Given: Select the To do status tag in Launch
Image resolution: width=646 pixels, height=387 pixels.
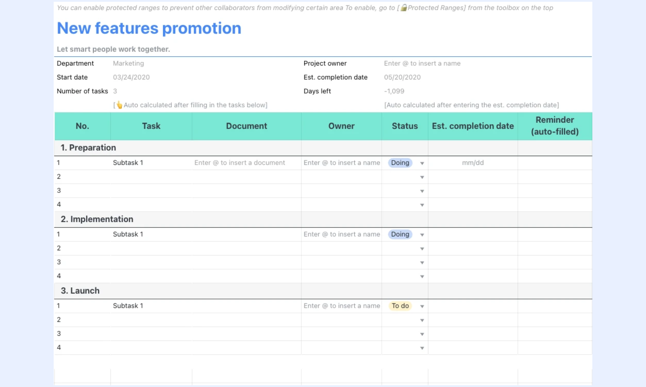Looking at the screenshot, I should coord(400,306).
